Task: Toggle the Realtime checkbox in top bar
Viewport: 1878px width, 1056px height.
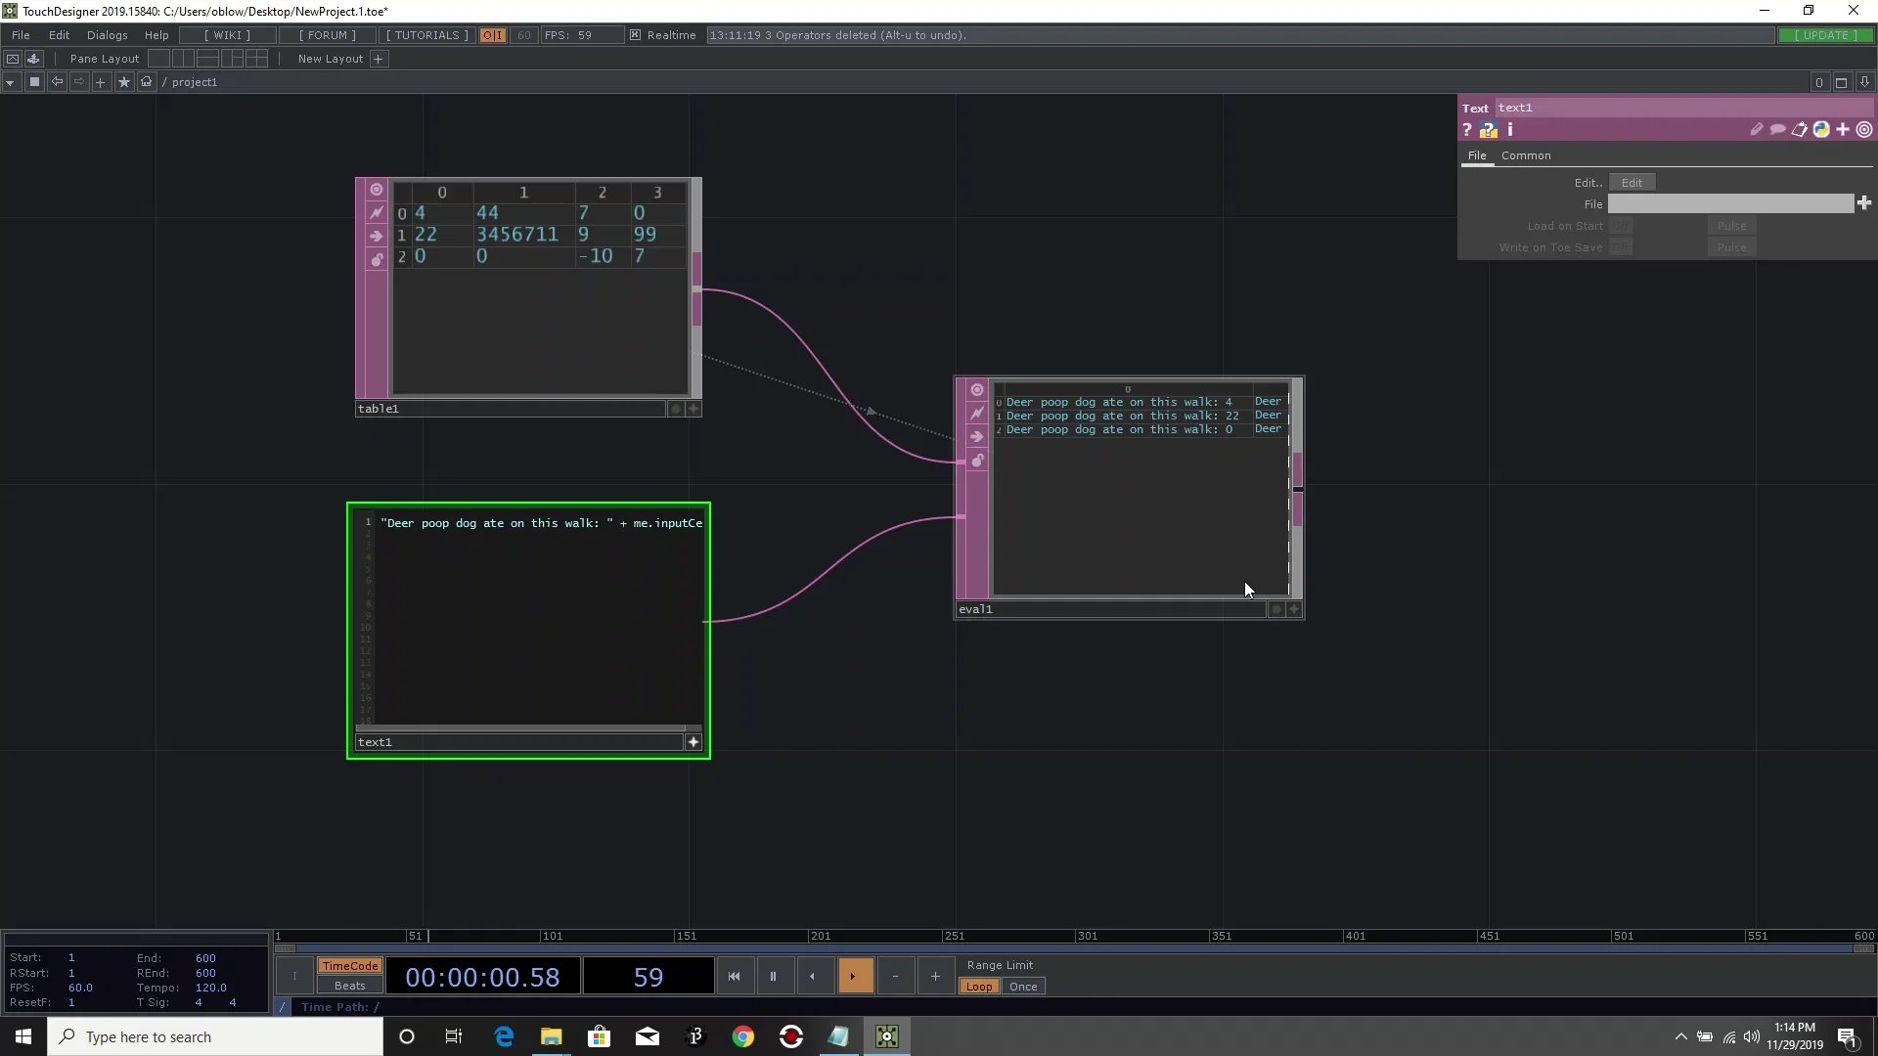Action: [635, 35]
